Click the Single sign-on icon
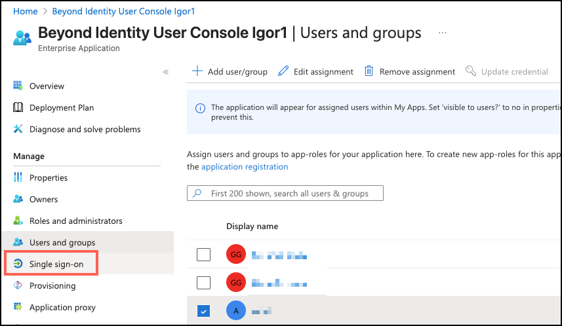The height and width of the screenshot is (326, 562). (x=18, y=264)
